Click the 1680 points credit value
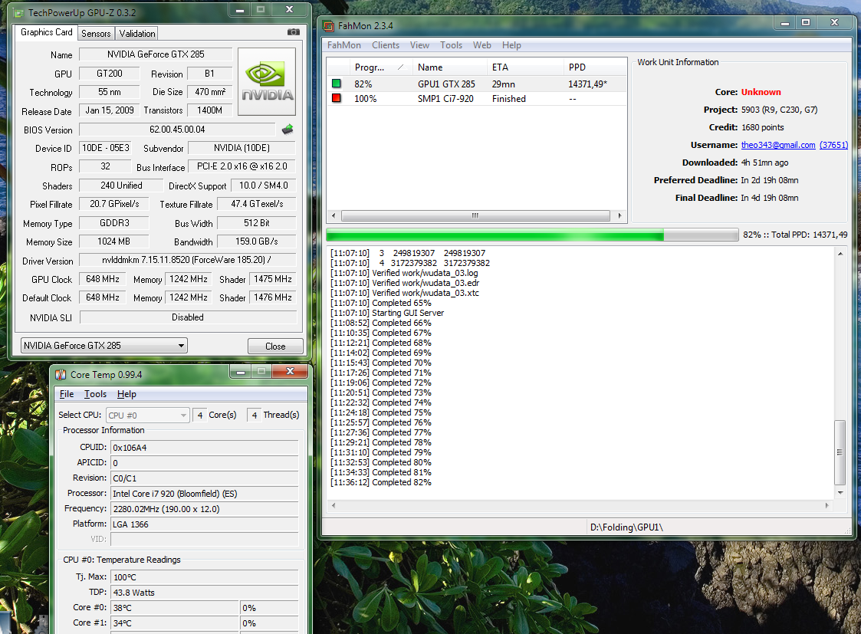The width and height of the screenshot is (861, 634). click(x=763, y=127)
